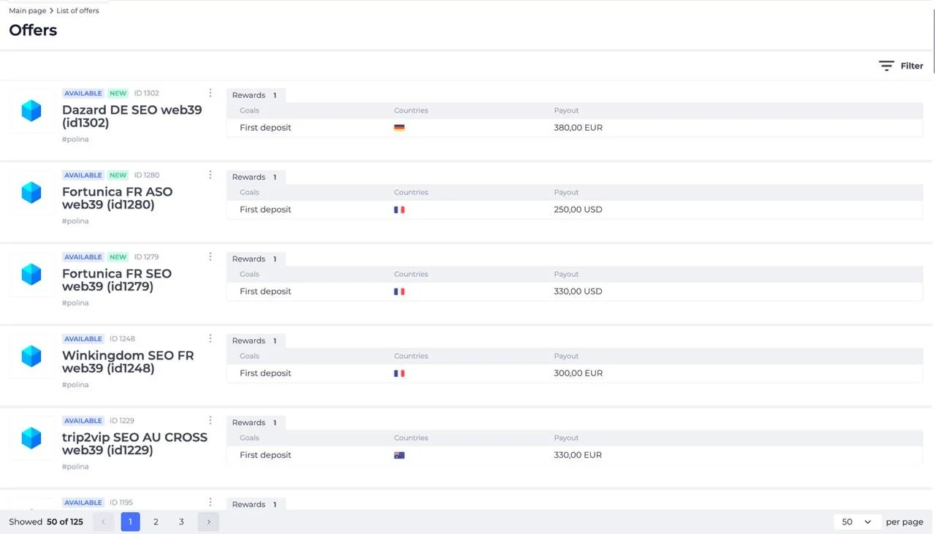Select Rewards tab of Winkingdom offer
Image resolution: width=935 pixels, height=534 pixels.
point(255,340)
